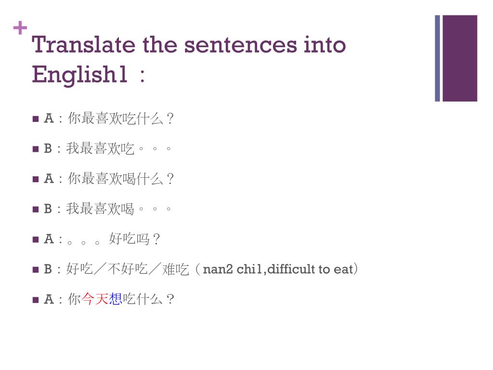Click the bullet before 我最喜欢吃
The image size is (493, 370).
tap(36, 149)
